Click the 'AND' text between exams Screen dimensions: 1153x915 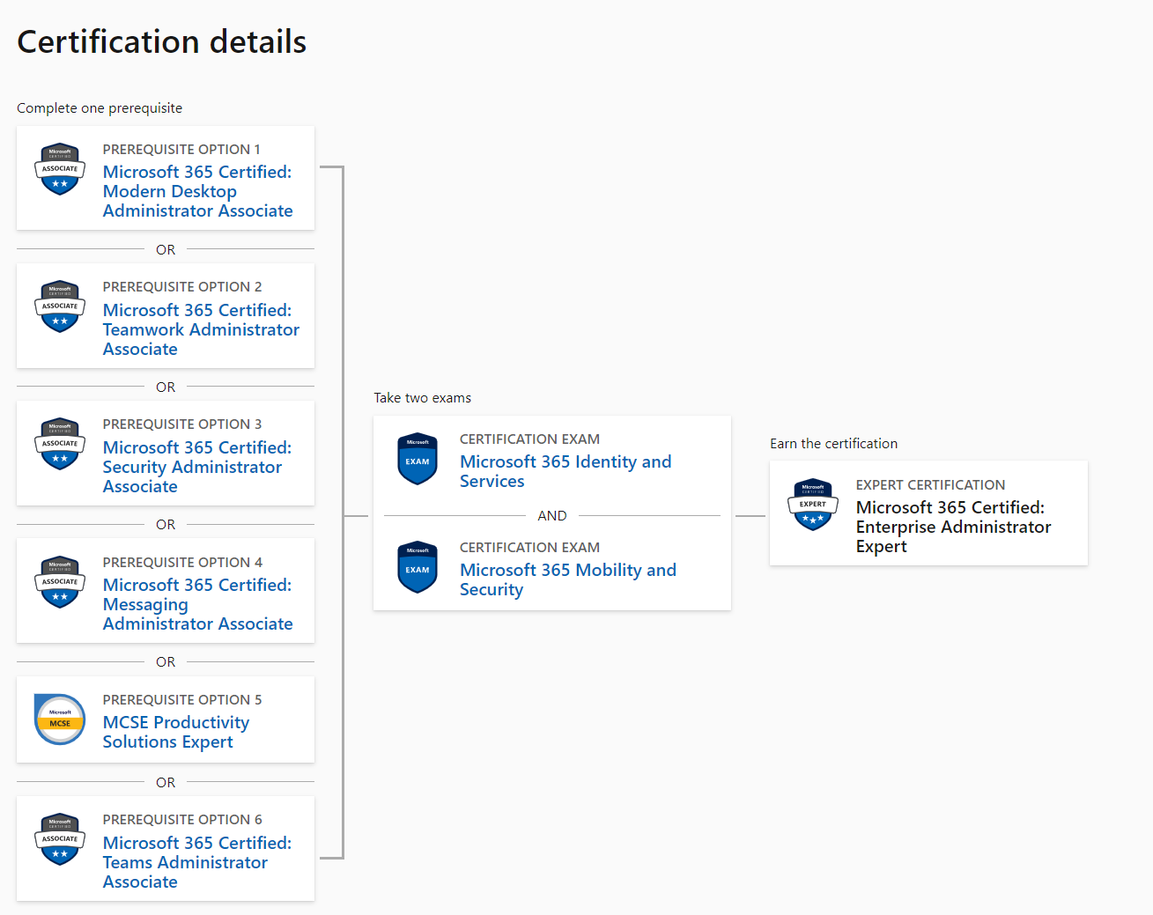point(552,515)
